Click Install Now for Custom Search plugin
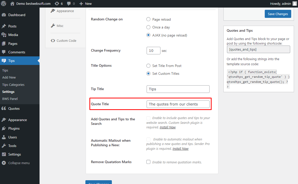 click(x=168, y=127)
